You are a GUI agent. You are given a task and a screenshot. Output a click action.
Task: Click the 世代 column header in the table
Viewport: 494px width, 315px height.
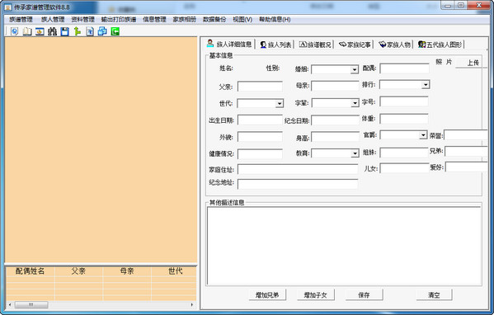[x=175, y=271]
